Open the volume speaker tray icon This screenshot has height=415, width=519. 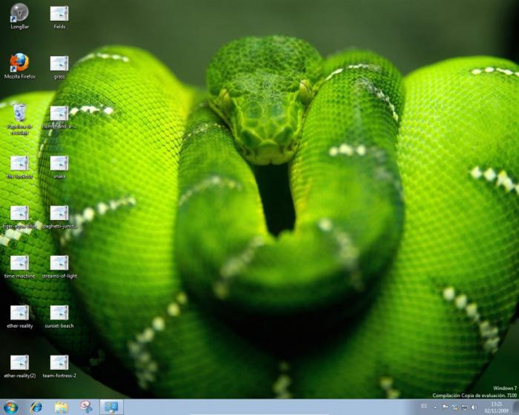(474, 407)
